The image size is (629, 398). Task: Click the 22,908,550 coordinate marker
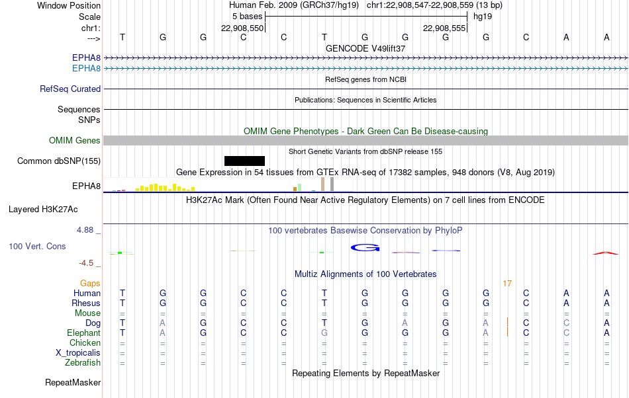pos(242,28)
